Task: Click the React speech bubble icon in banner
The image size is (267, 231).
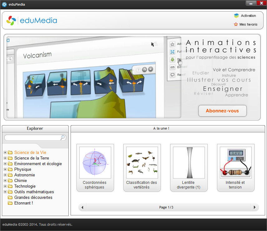Action: point(172,75)
